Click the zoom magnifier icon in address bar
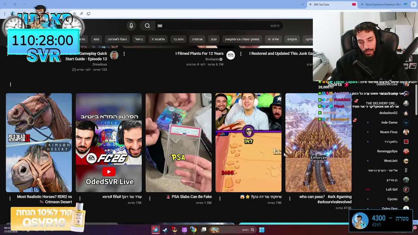418x235 pixels. click(x=81, y=14)
